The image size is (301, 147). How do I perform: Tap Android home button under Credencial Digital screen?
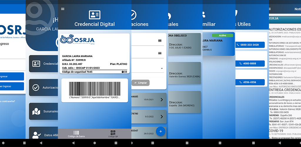95,143
